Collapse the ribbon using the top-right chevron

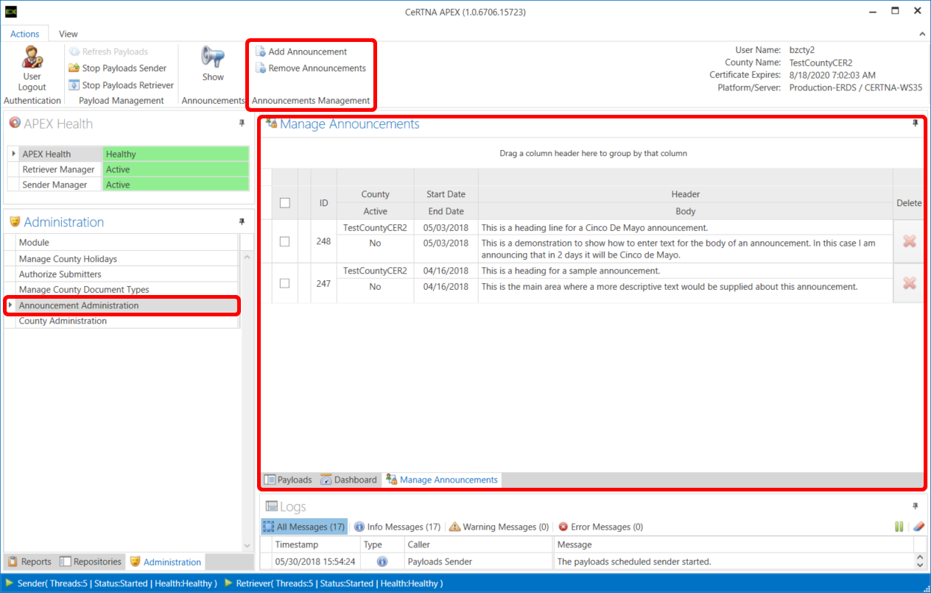[922, 34]
